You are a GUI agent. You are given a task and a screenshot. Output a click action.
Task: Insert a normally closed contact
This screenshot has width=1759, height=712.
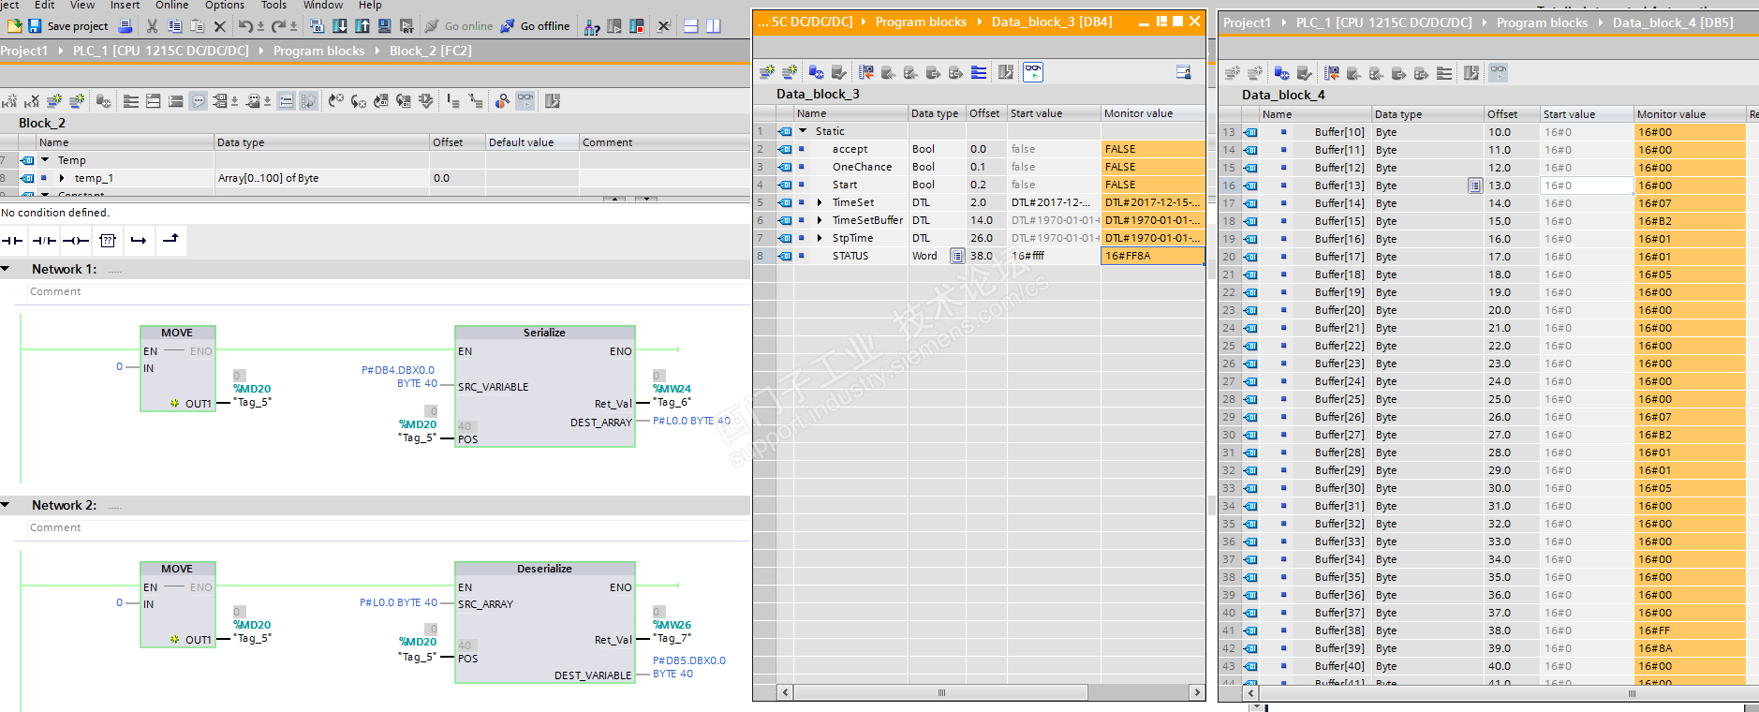click(44, 241)
